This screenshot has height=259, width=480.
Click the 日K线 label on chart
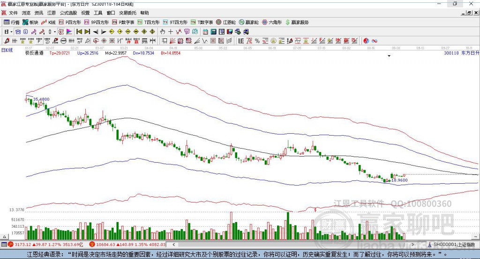pyautogui.click(x=7, y=50)
